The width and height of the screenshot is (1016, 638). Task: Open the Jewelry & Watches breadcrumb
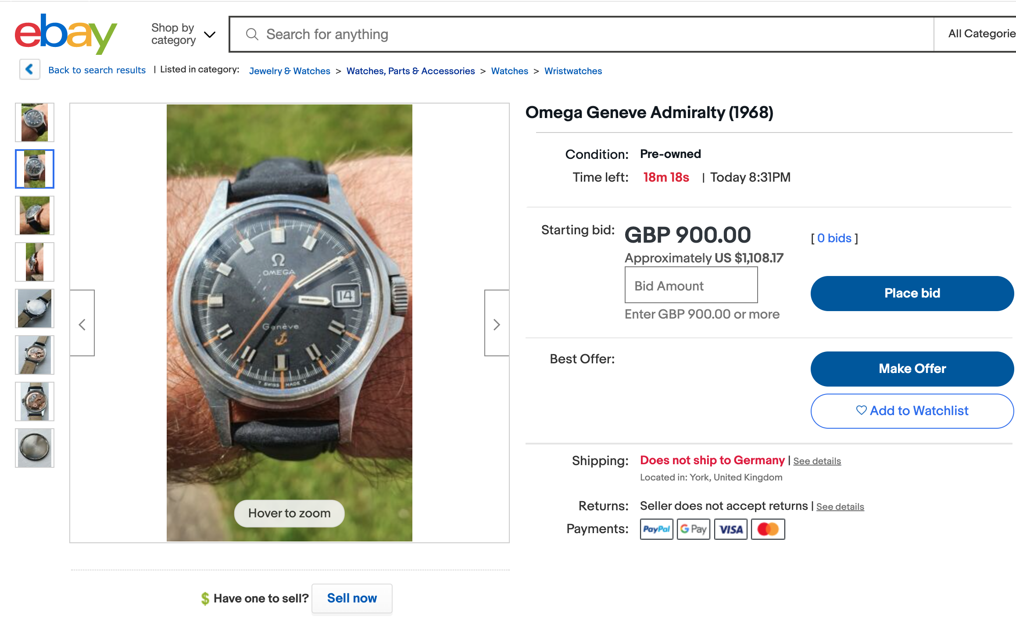pos(290,71)
